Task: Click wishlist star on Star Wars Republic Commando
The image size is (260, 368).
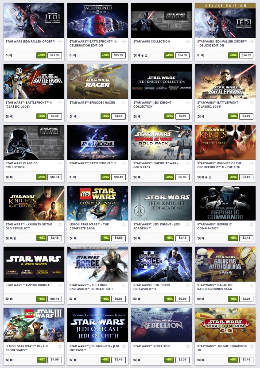Action: click(x=252, y=225)
